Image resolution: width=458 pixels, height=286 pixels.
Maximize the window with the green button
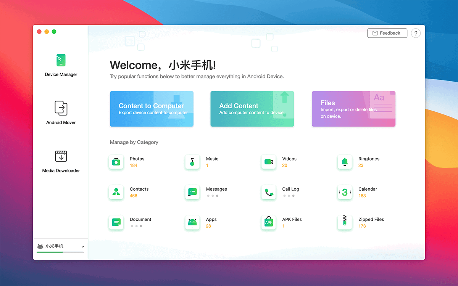point(54,32)
